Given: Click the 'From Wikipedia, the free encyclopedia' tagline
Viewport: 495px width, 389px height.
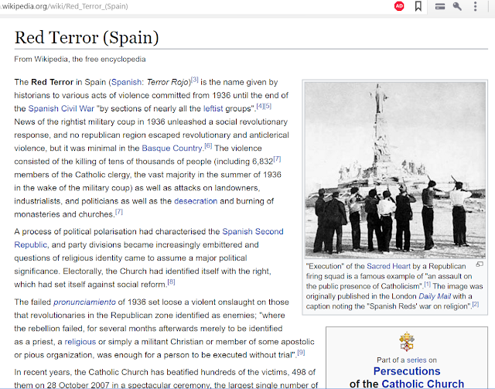Looking at the screenshot, I should (80, 60).
